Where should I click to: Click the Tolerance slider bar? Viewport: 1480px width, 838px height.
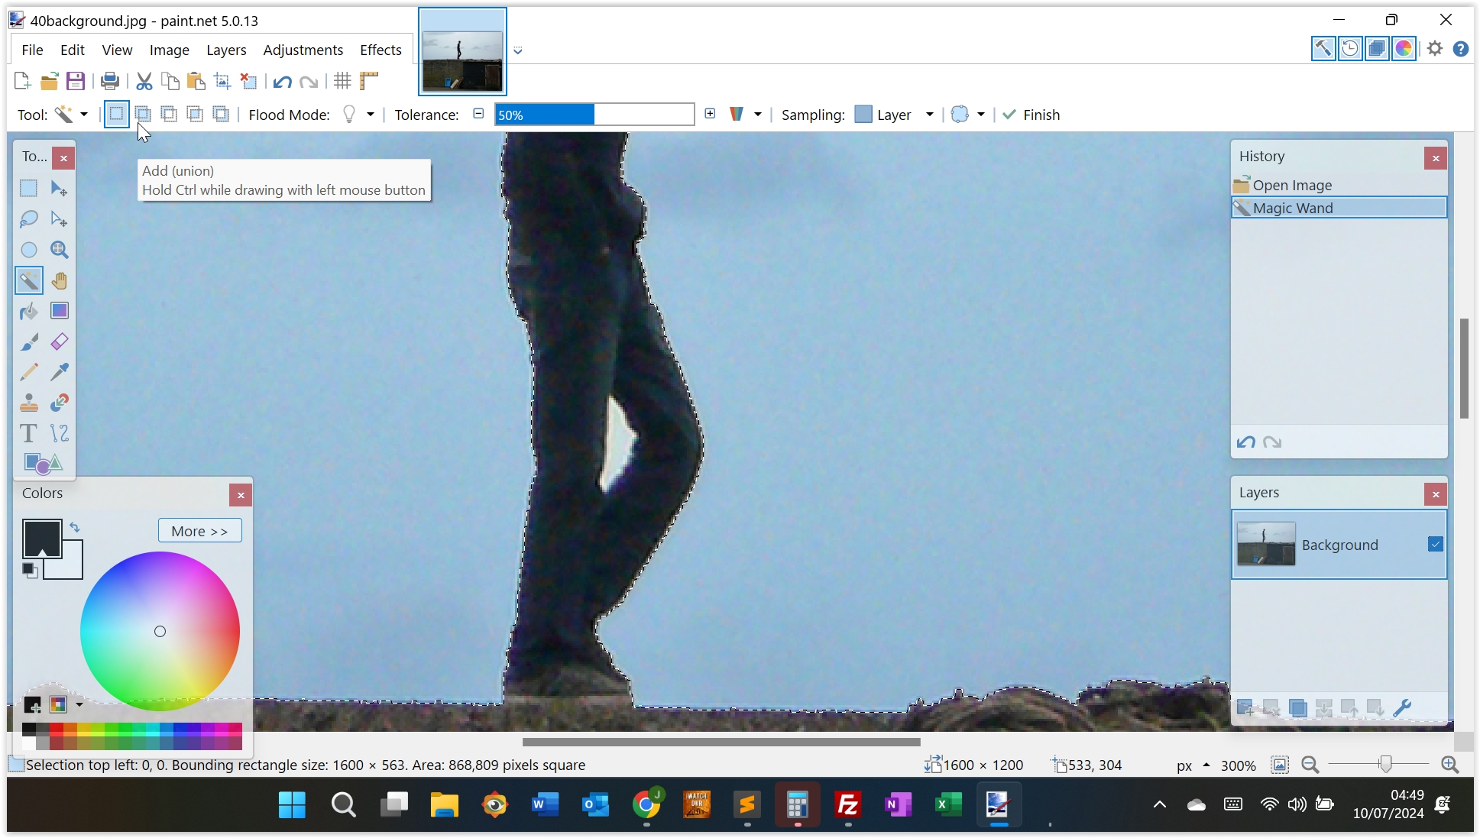pyautogui.click(x=594, y=115)
